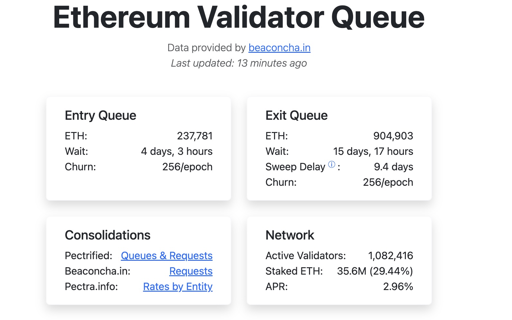Select the Exit Queue ETH value 904,903
The height and width of the screenshot is (320, 512).
pyautogui.click(x=393, y=136)
